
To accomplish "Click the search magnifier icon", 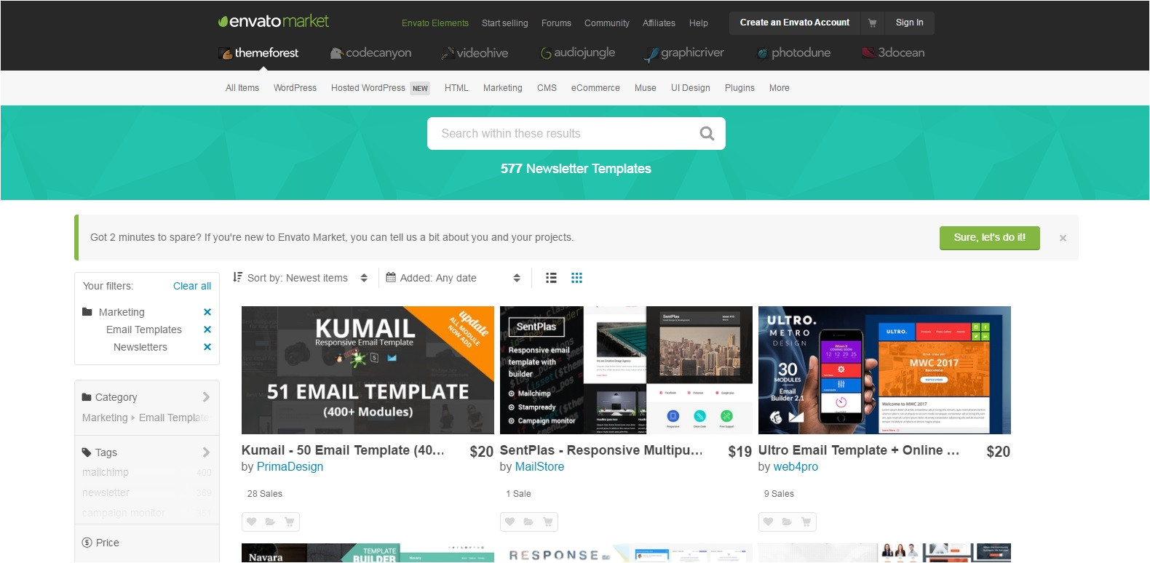I will 707,134.
